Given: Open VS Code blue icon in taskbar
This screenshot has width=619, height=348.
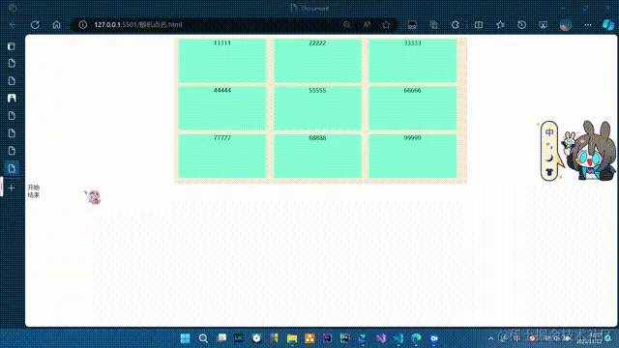Looking at the screenshot, I should (x=398, y=338).
